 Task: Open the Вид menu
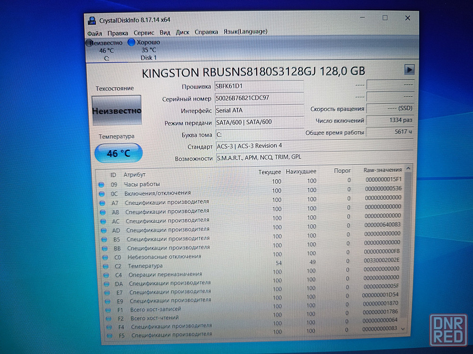(x=165, y=33)
